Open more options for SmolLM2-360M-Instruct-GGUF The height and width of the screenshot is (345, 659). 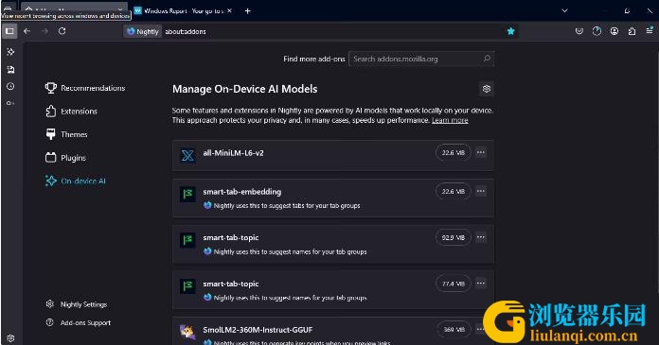click(x=481, y=330)
